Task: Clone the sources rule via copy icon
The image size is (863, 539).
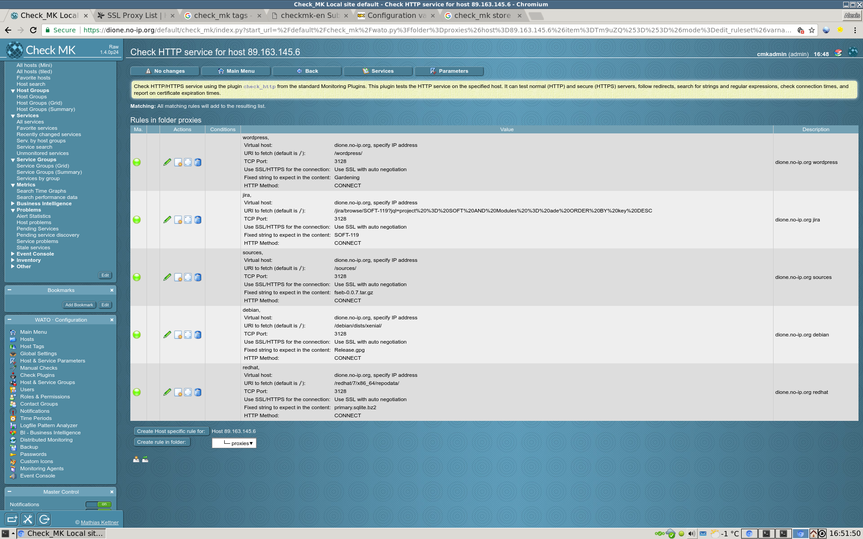Action: pyautogui.click(x=178, y=277)
